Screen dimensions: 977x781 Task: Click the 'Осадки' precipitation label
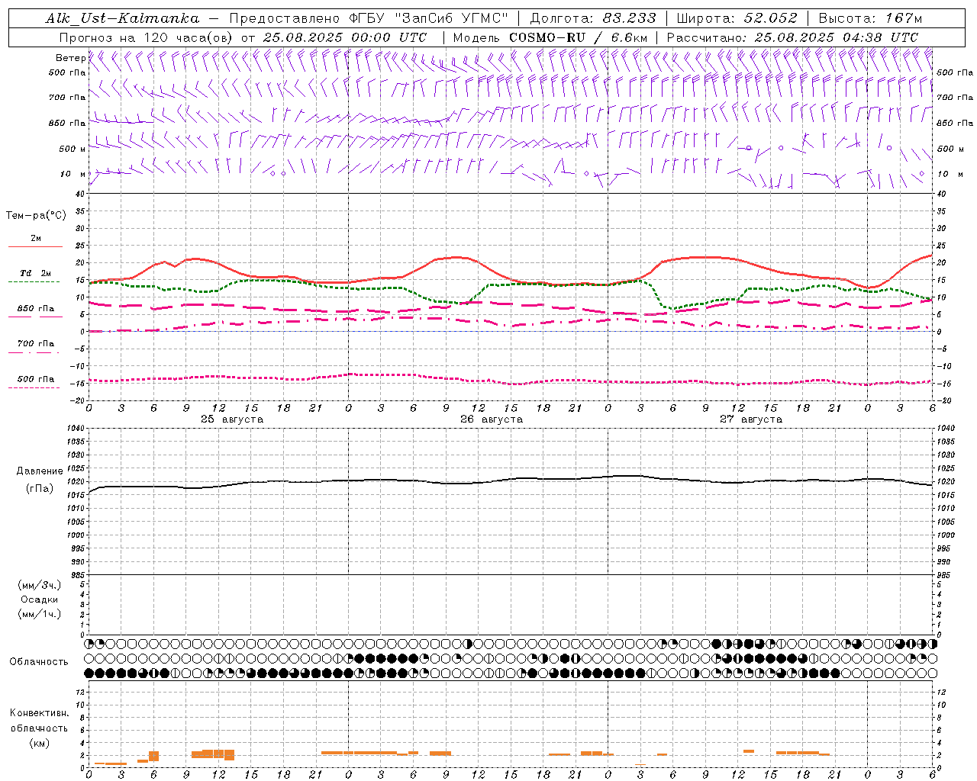pos(40,599)
